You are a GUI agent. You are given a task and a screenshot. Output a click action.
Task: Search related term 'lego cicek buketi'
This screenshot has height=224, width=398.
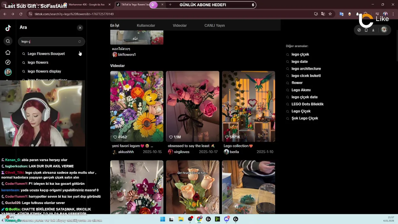tap(306, 76)
